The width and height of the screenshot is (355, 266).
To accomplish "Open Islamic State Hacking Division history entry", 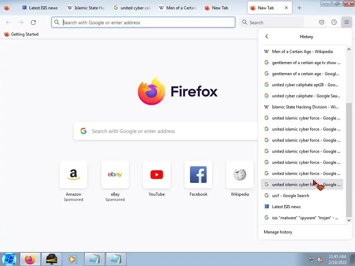I will coord(302,107).
